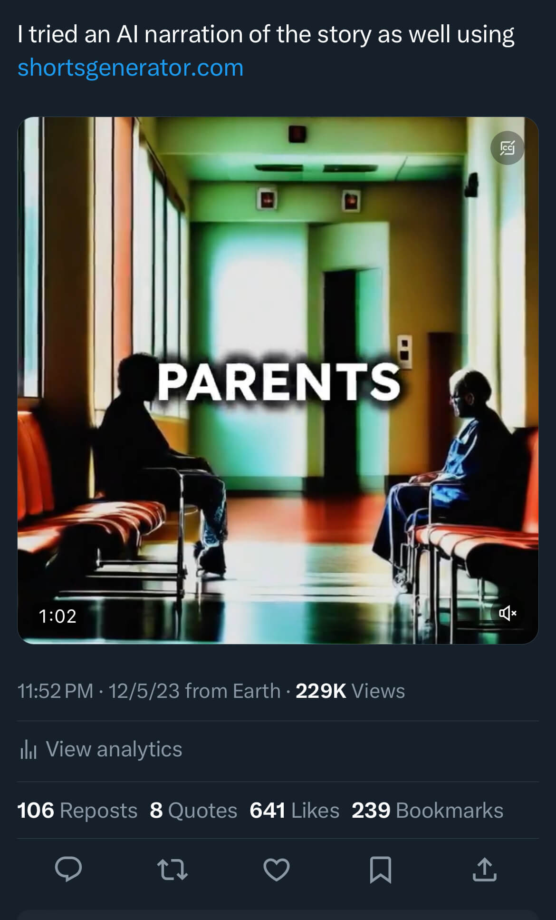Open the share upload icon
The image size is (556, 920).
pos(485,869)
